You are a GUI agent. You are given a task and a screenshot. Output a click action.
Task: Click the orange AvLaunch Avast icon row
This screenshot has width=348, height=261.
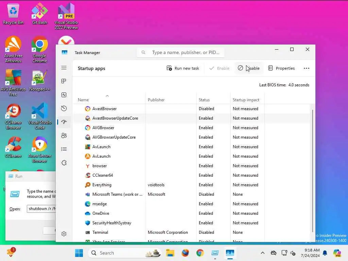tap(192, 156)
